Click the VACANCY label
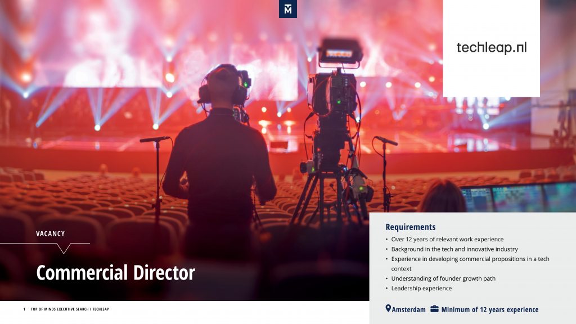Image resolution: width=576 pixels, height=324 pixels. (50, 233)
